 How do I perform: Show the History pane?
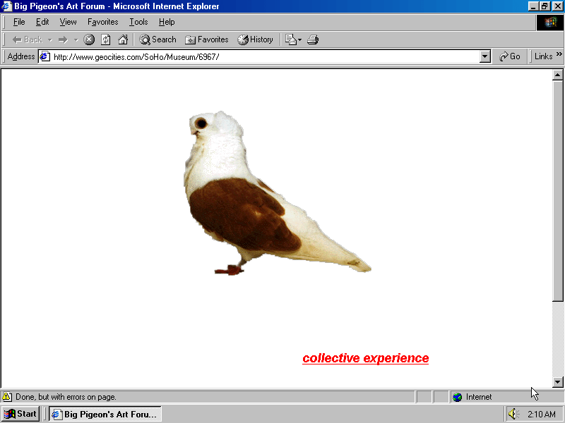pyautogui.click(x=255, y=39)
